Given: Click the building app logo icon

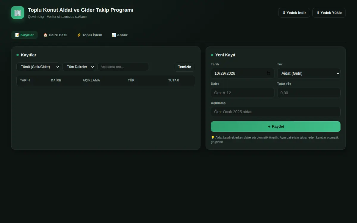Looking at the screenshot, I should 18,12.
